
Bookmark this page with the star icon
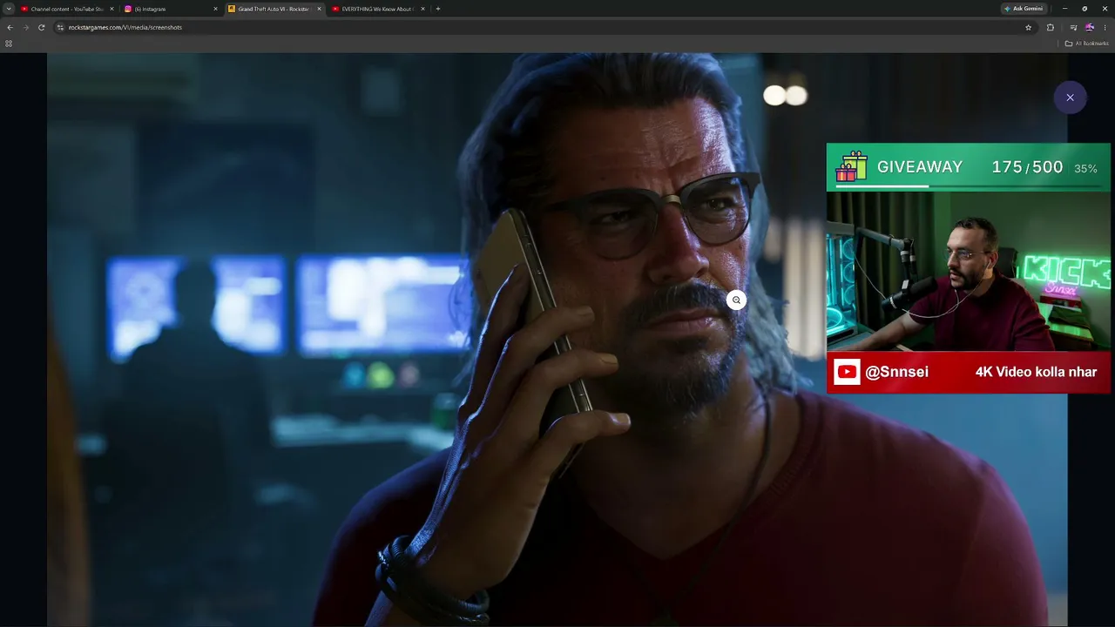pyautogui.click(x=1028, y=27)
